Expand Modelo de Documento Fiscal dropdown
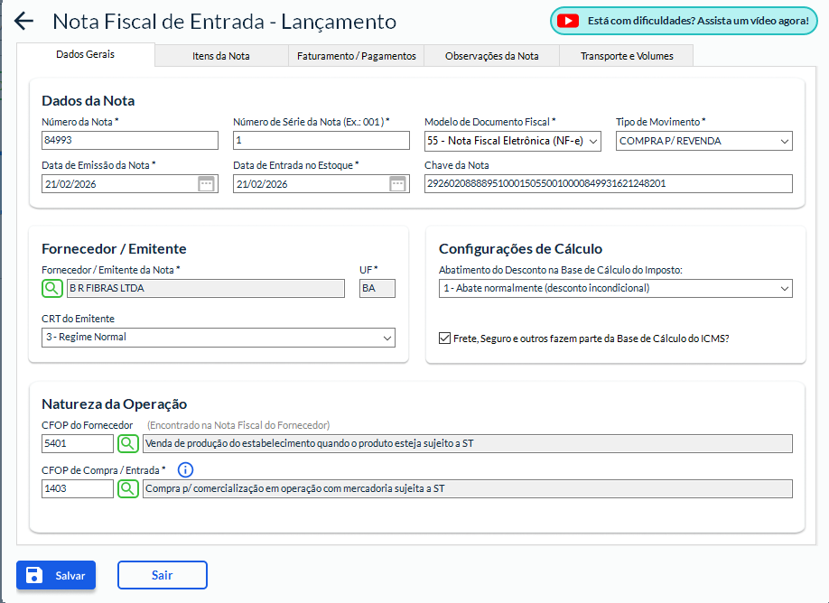 [512, 141]
